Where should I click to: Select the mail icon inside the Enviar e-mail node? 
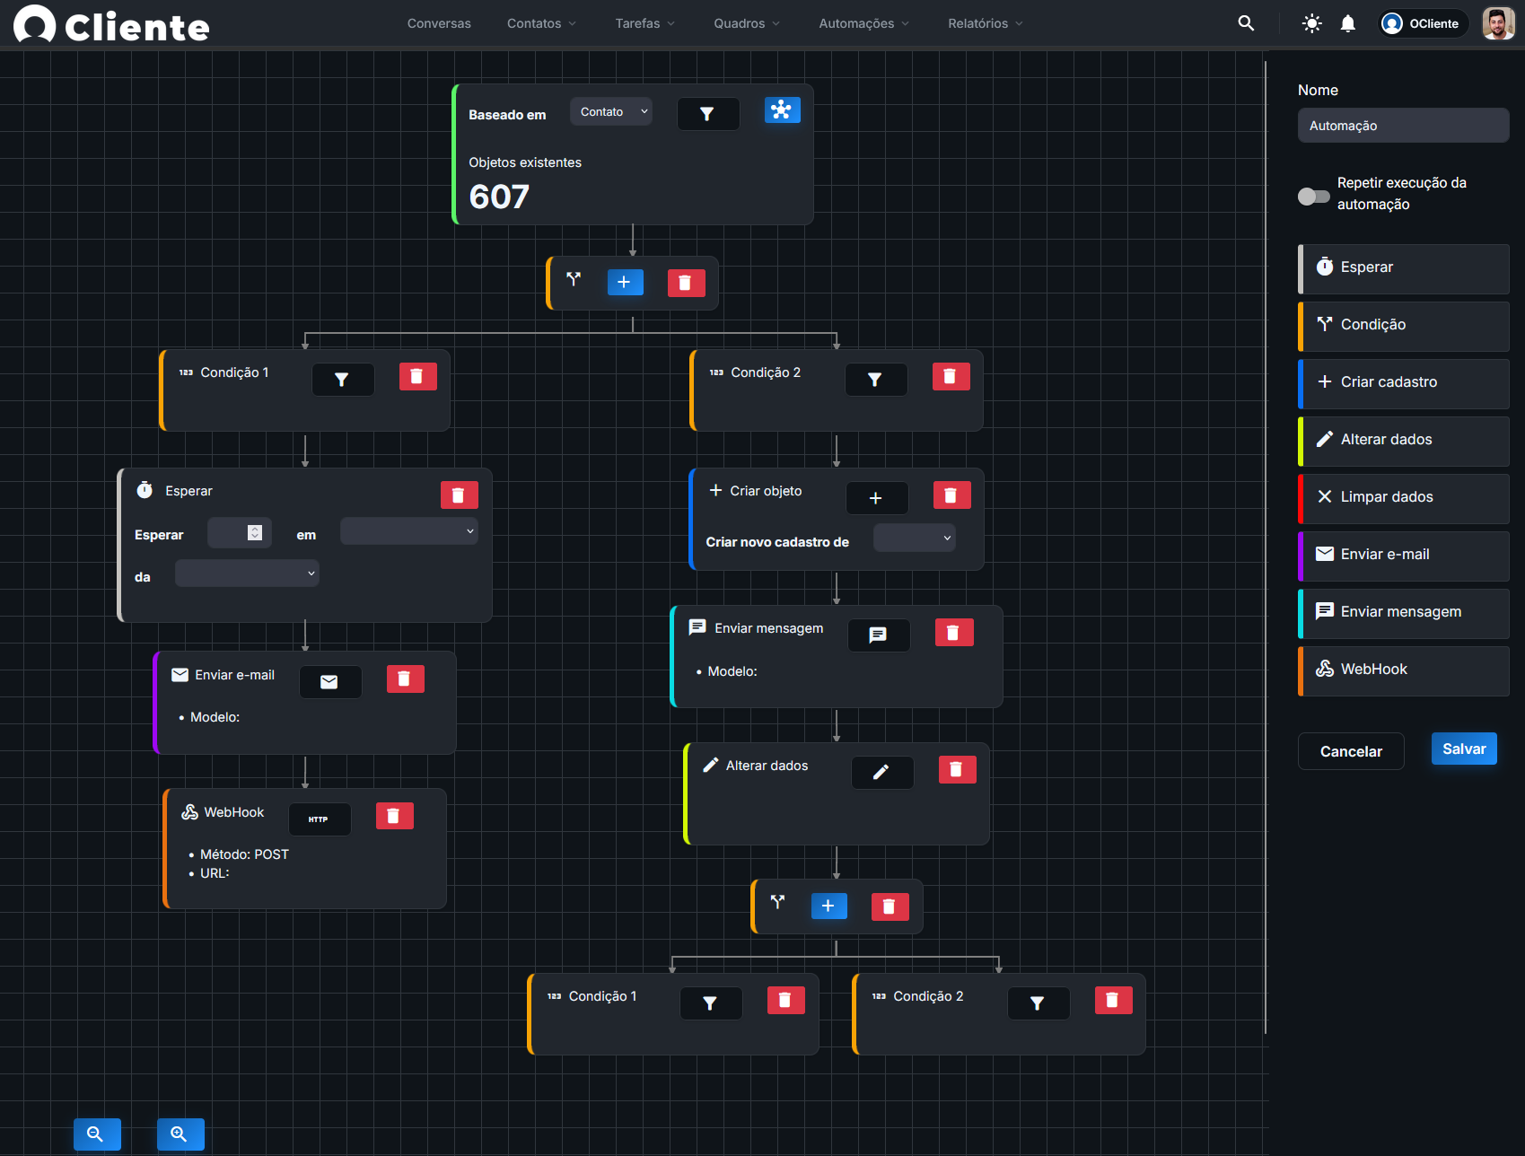[329, 681]
